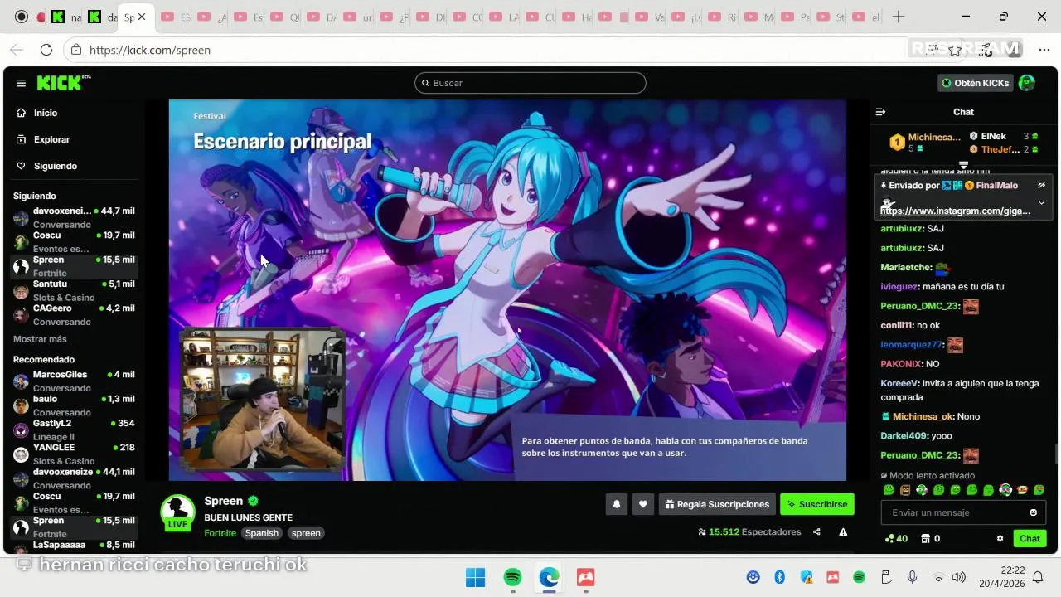1061x597 pixels.
Task: Click FinalMalo in the pinned message
Action: click(x=996, y=185)
